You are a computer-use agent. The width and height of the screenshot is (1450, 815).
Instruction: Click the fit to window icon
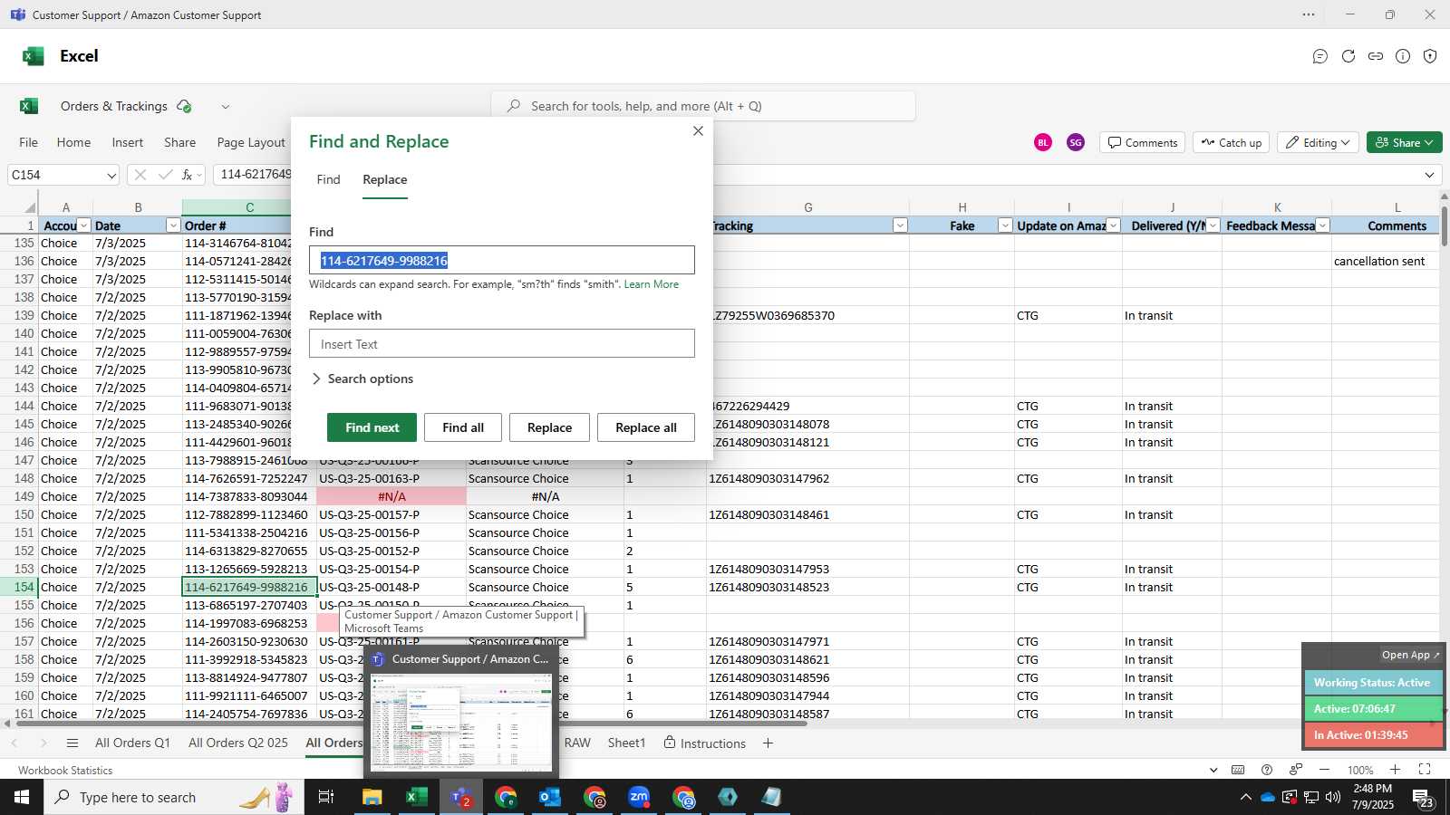[x=1425, y=770]
